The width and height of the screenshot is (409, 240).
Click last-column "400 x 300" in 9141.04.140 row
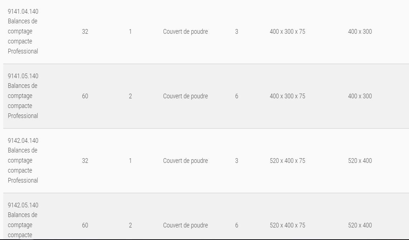360,32
